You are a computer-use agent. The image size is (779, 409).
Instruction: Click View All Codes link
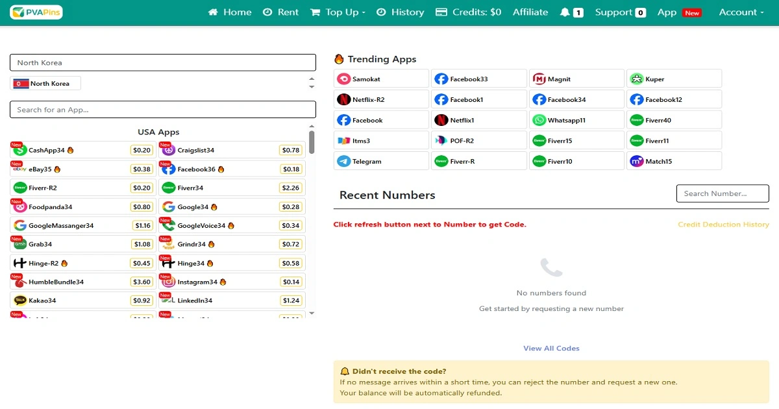coord(551,349)
